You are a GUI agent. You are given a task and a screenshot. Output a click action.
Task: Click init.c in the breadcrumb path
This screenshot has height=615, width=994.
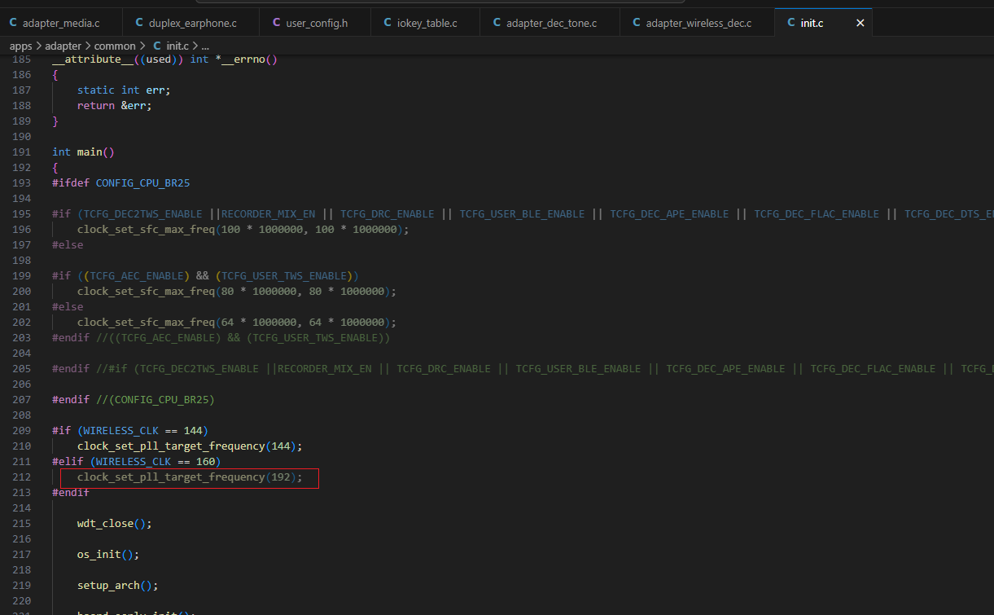(x=177, y=46)
